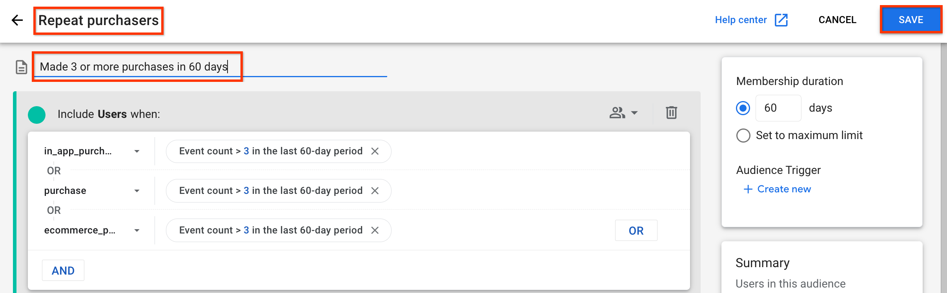This screenshot has height=293, width=947.
Task: Click the CANCEL button
Action: pyautogui.click(x=837, y=20)
